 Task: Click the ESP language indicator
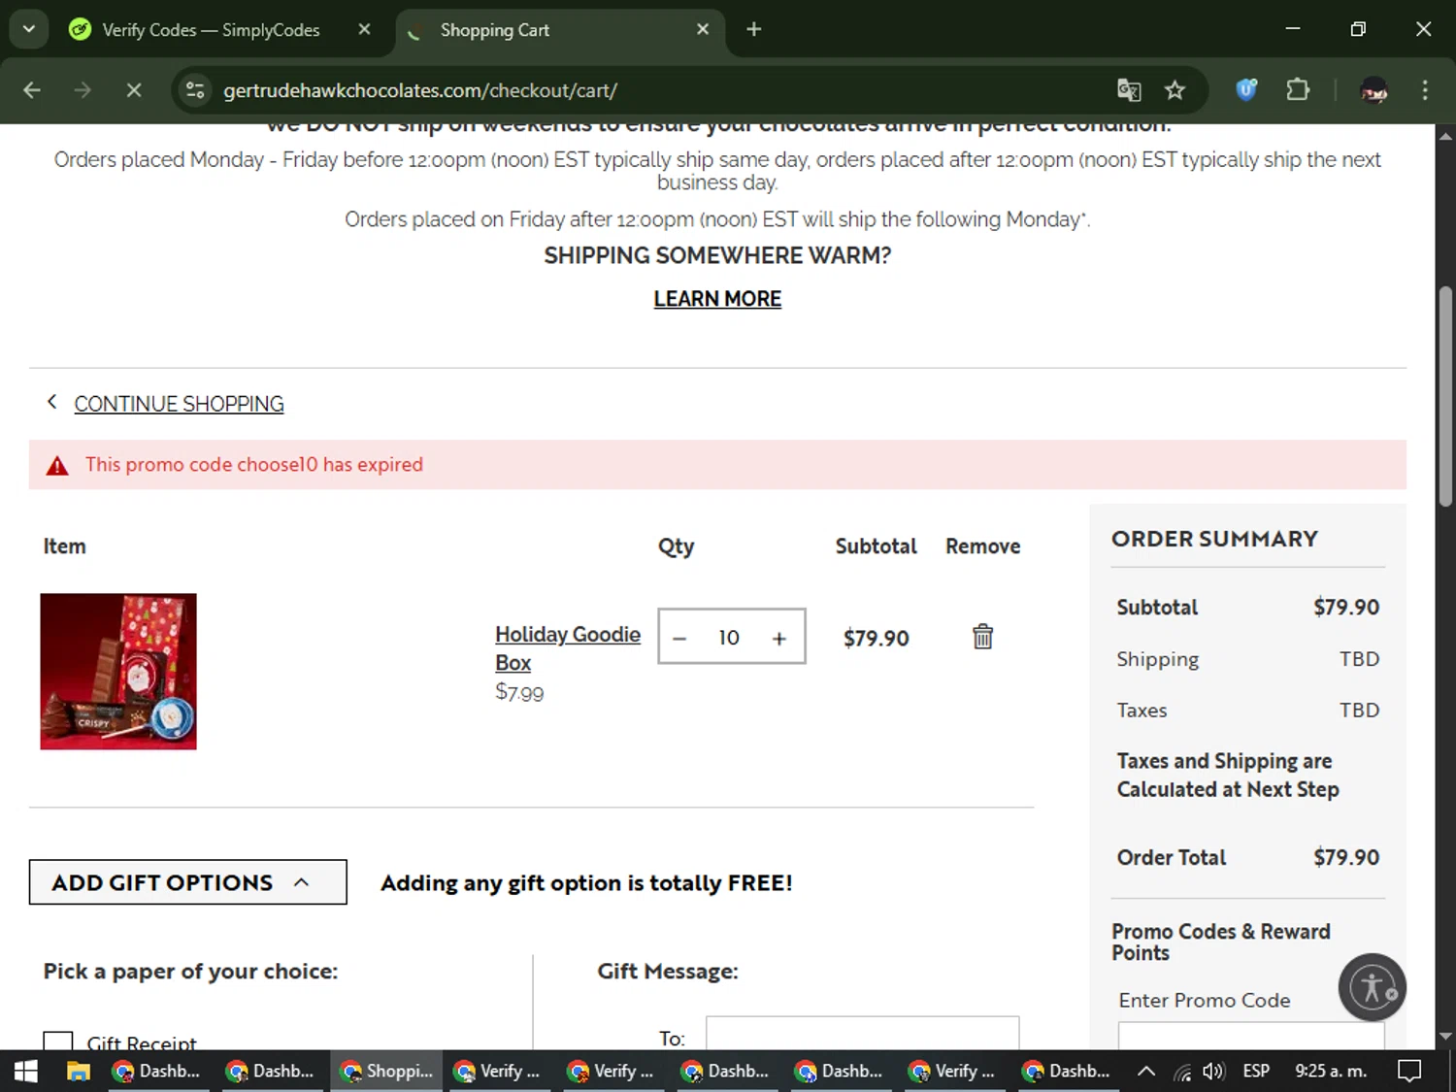[x=1256, y=1071]
